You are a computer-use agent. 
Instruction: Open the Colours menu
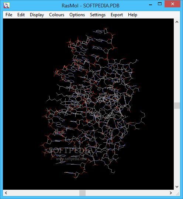coord(56,15)
